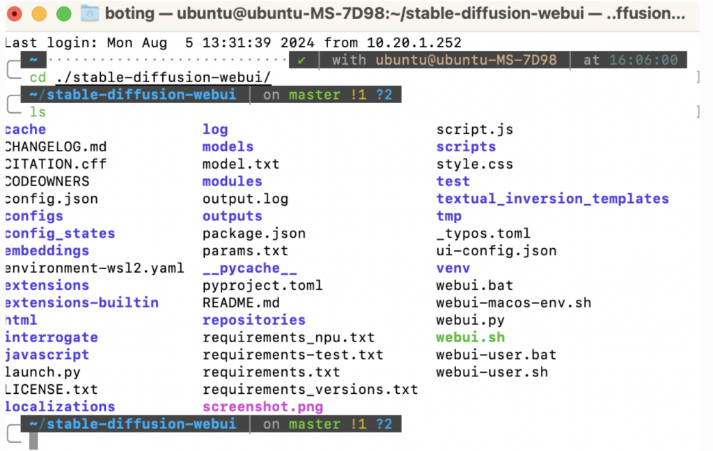Click the webui.py file name
The height and width of the screenshot is (451, 713).
(x=470, y=320)
